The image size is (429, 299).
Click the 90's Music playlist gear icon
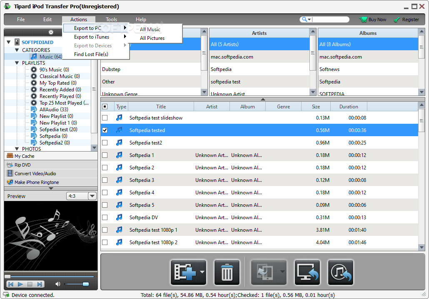34,70
